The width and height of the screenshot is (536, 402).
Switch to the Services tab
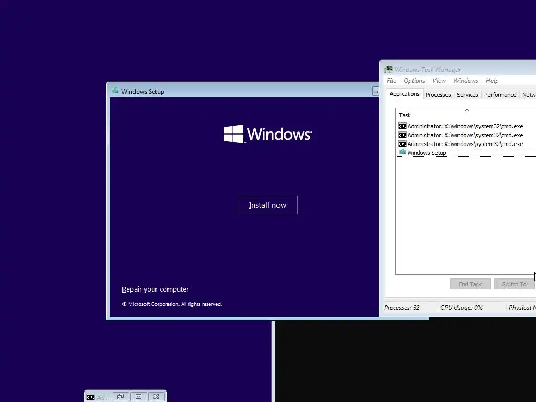point(467,95)
